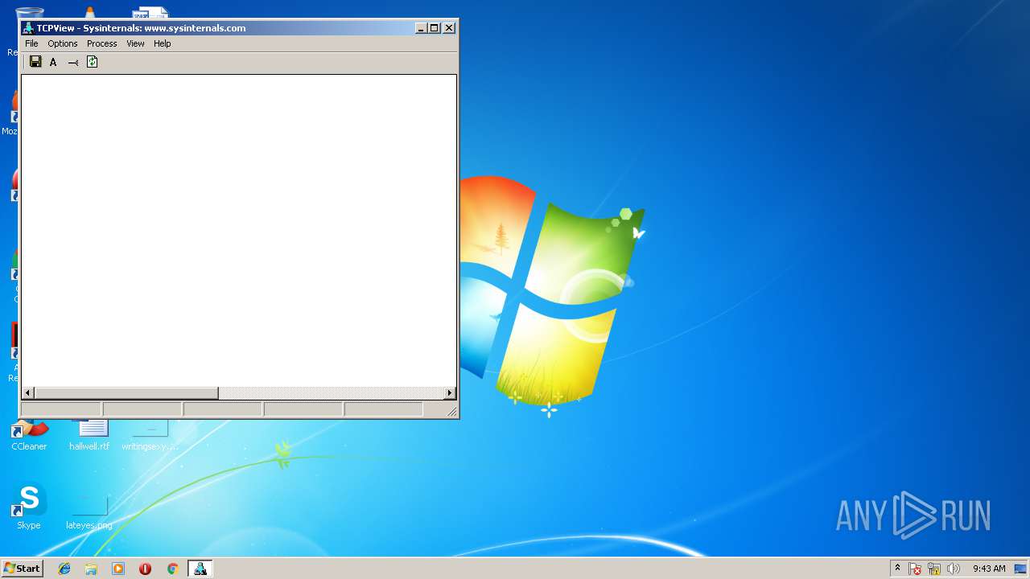
Task: Click the horizontal scrollbar right arrow
Action: pos(450,393)
